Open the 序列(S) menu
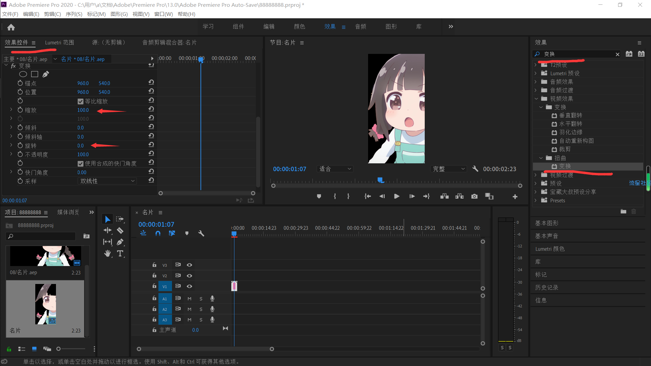This screenshot has width=651, height=366. [74, 14]
